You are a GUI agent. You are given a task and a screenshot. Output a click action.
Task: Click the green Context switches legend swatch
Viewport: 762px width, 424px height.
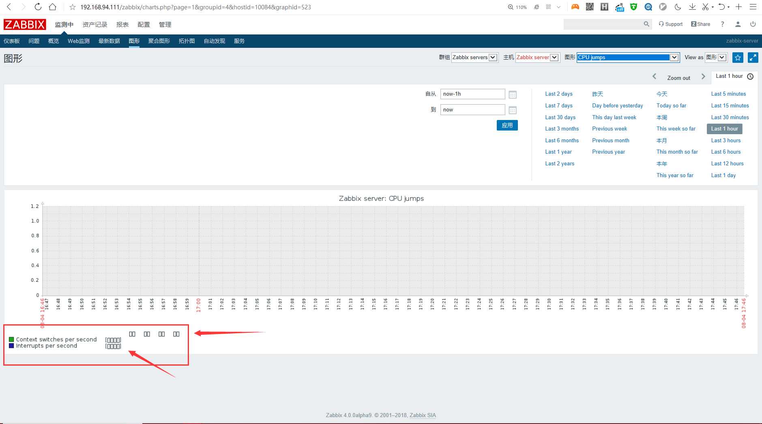11,339
